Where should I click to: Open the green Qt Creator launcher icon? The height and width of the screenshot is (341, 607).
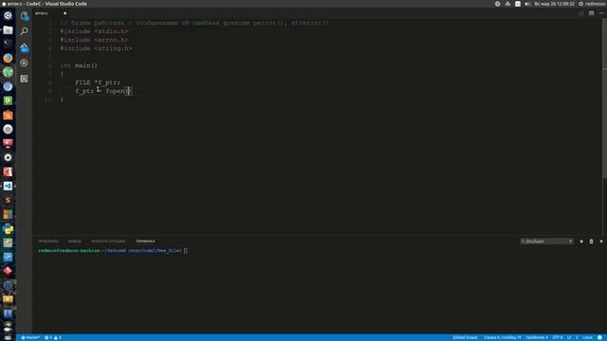(x=8, y=100)
